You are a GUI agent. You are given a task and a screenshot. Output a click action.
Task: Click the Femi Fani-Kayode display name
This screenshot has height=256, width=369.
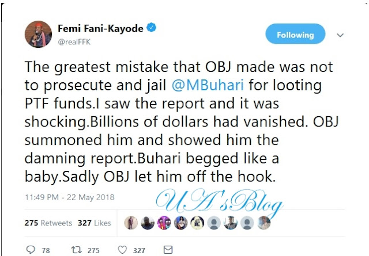(100, 28)
